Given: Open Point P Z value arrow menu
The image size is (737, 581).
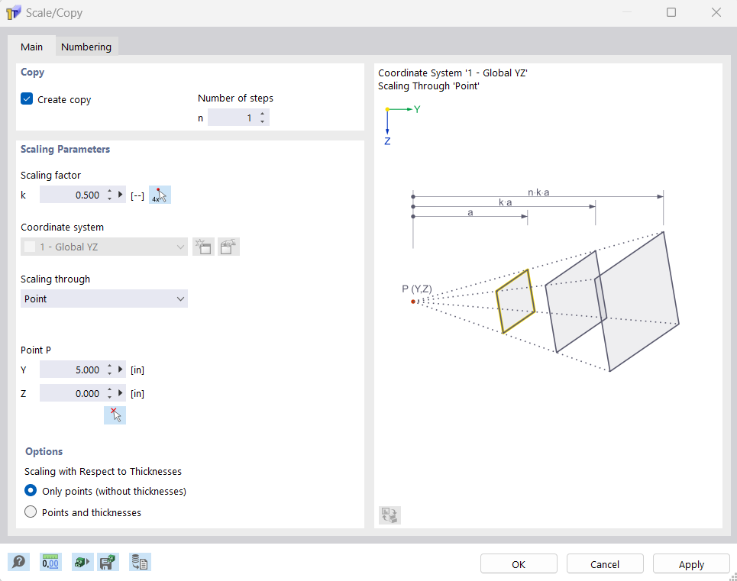Looking at the screenshot, I should 121,393.
